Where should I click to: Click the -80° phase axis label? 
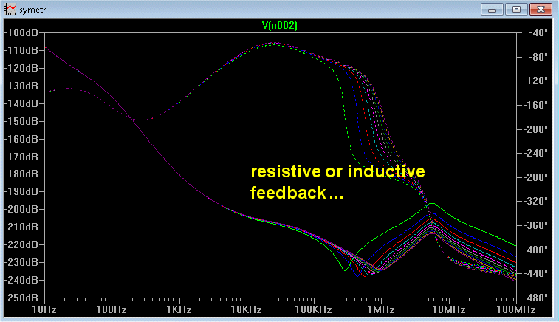tap(538, 57)
